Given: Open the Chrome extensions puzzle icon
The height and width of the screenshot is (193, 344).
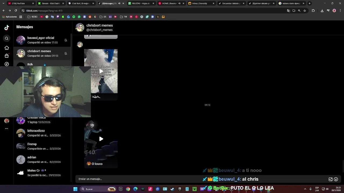Looking at the screenshot, I should point(313,11).
